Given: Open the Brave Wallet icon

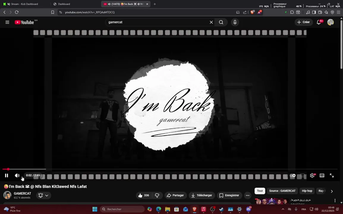Looking at the screenshot, I should [320, 12].
